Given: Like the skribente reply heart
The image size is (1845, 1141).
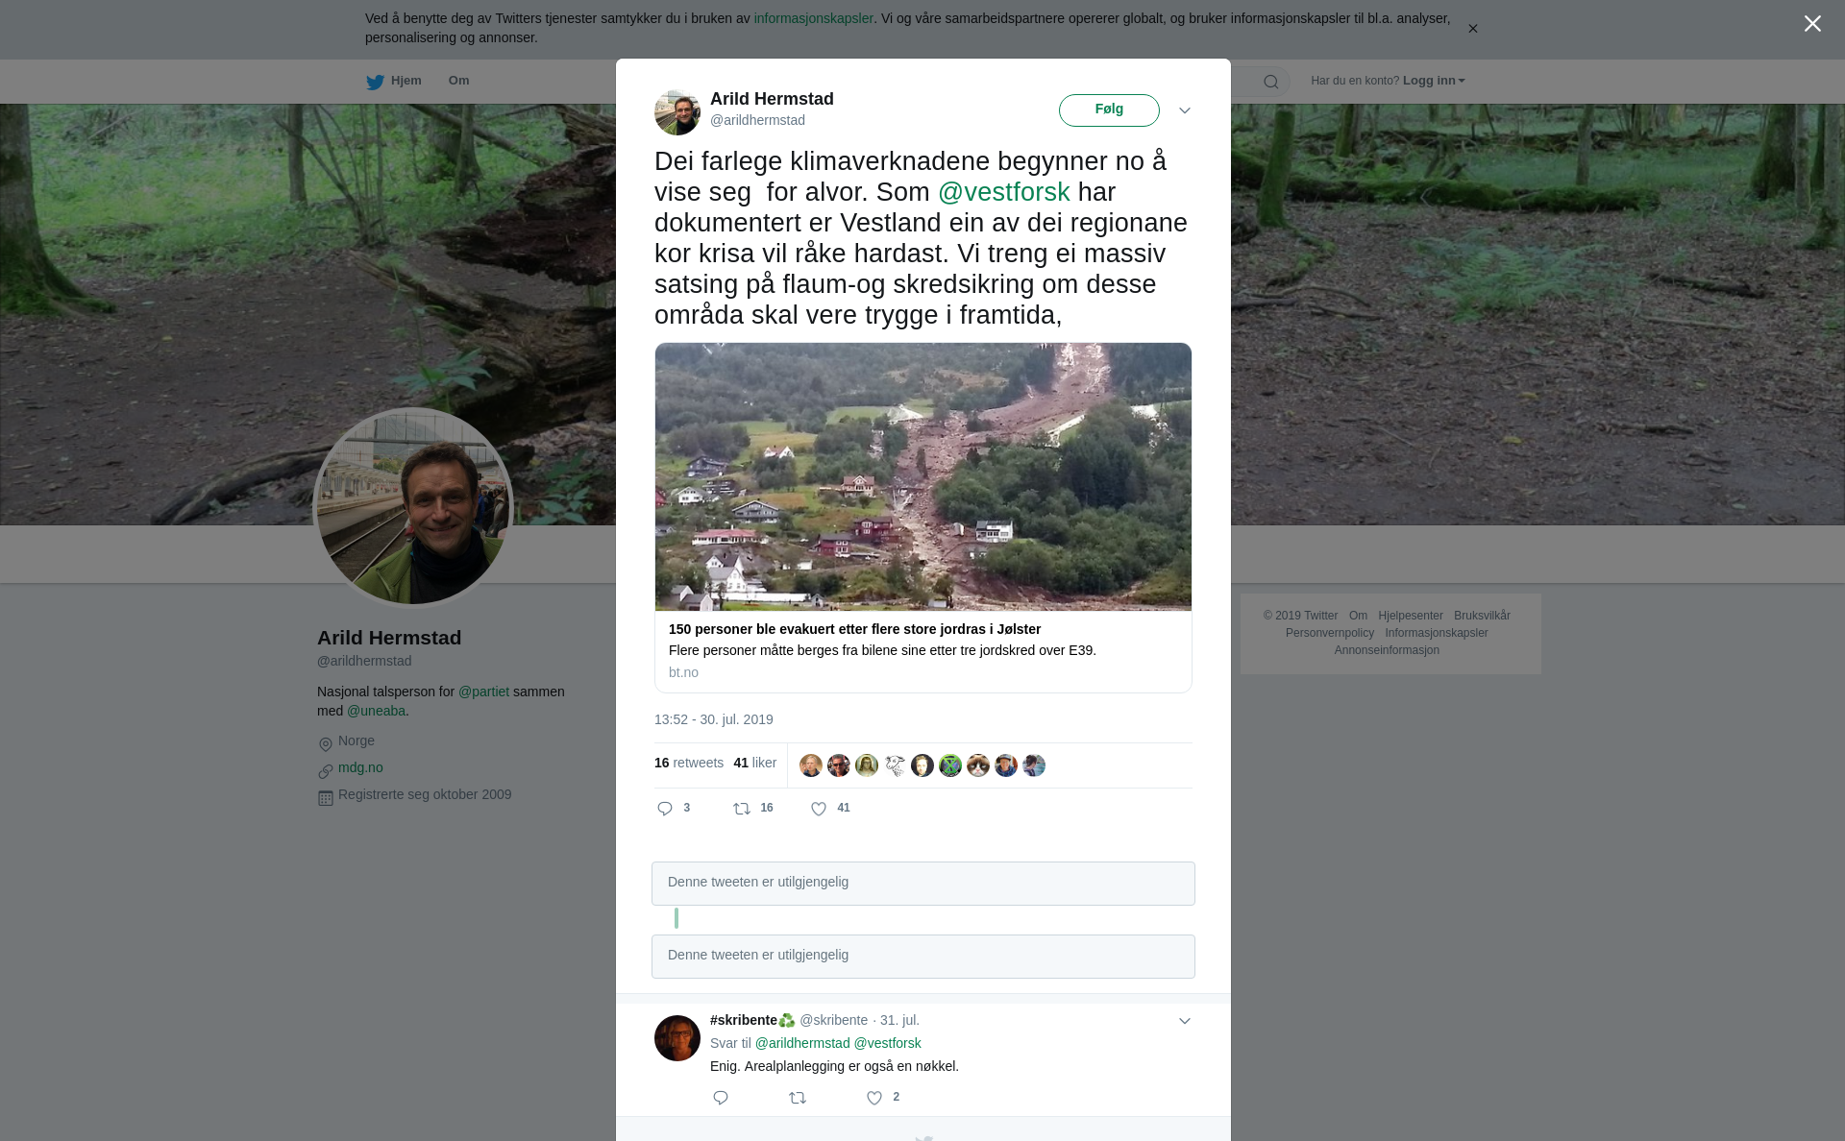Looking at the screenshot, I should coord(874,1098).
